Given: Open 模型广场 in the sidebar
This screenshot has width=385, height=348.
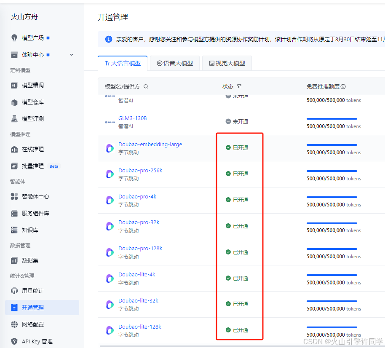Looking at the screenshot, I should click(33, 38).
